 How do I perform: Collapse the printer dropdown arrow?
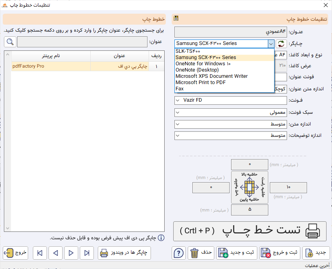coord(271,44)
